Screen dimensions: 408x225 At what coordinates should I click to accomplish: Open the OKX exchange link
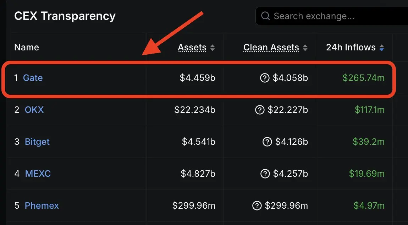(34, 110)
